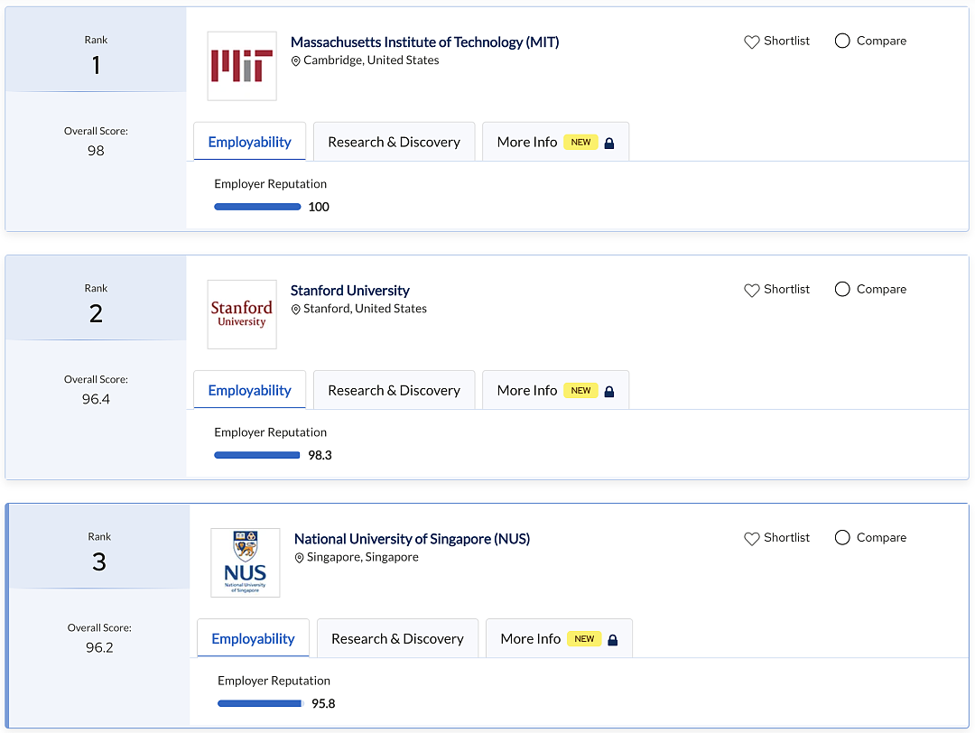Open Employability tab for MIT
The height and width of the screenshot is (733, 975).
point(249,142)
